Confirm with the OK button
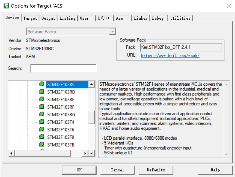The width and height of the screenshot is (235, 177). coord(79,170)
